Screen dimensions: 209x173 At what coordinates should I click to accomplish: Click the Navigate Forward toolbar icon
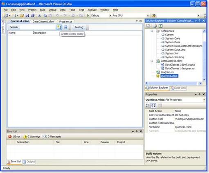point(81,16)
